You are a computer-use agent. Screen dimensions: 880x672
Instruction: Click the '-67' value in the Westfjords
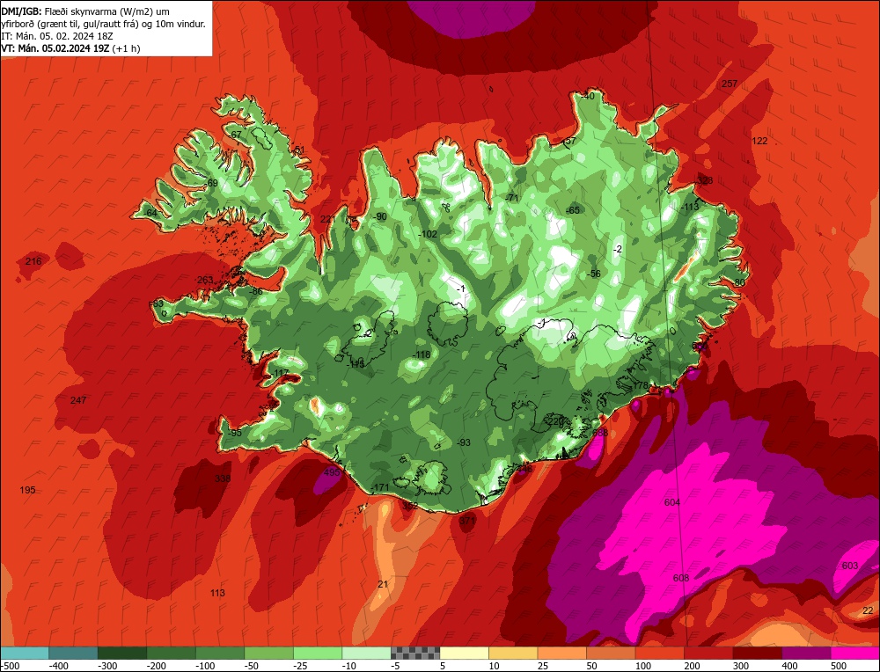click(236, 135)
